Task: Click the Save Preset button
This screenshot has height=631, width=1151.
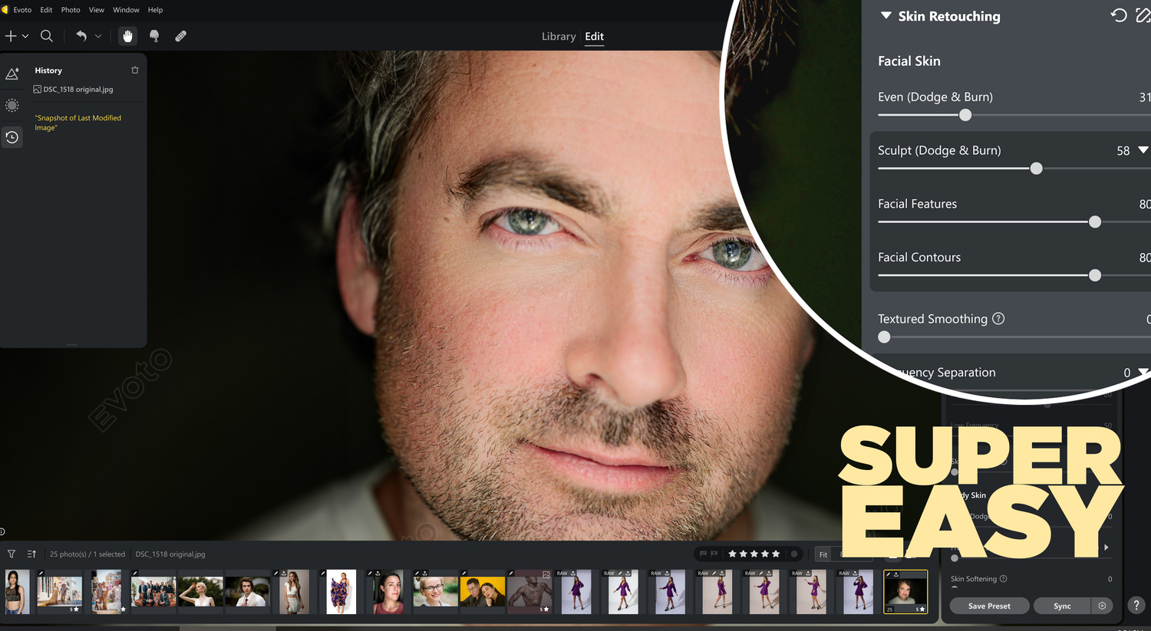Action: coord(988,606)
